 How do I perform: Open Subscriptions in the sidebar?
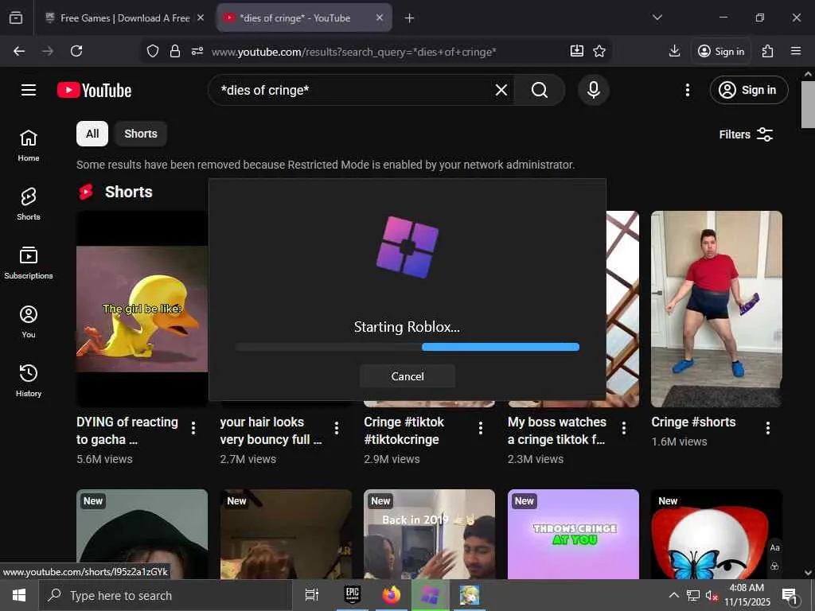pyautogui.click(x=29, y=263)
